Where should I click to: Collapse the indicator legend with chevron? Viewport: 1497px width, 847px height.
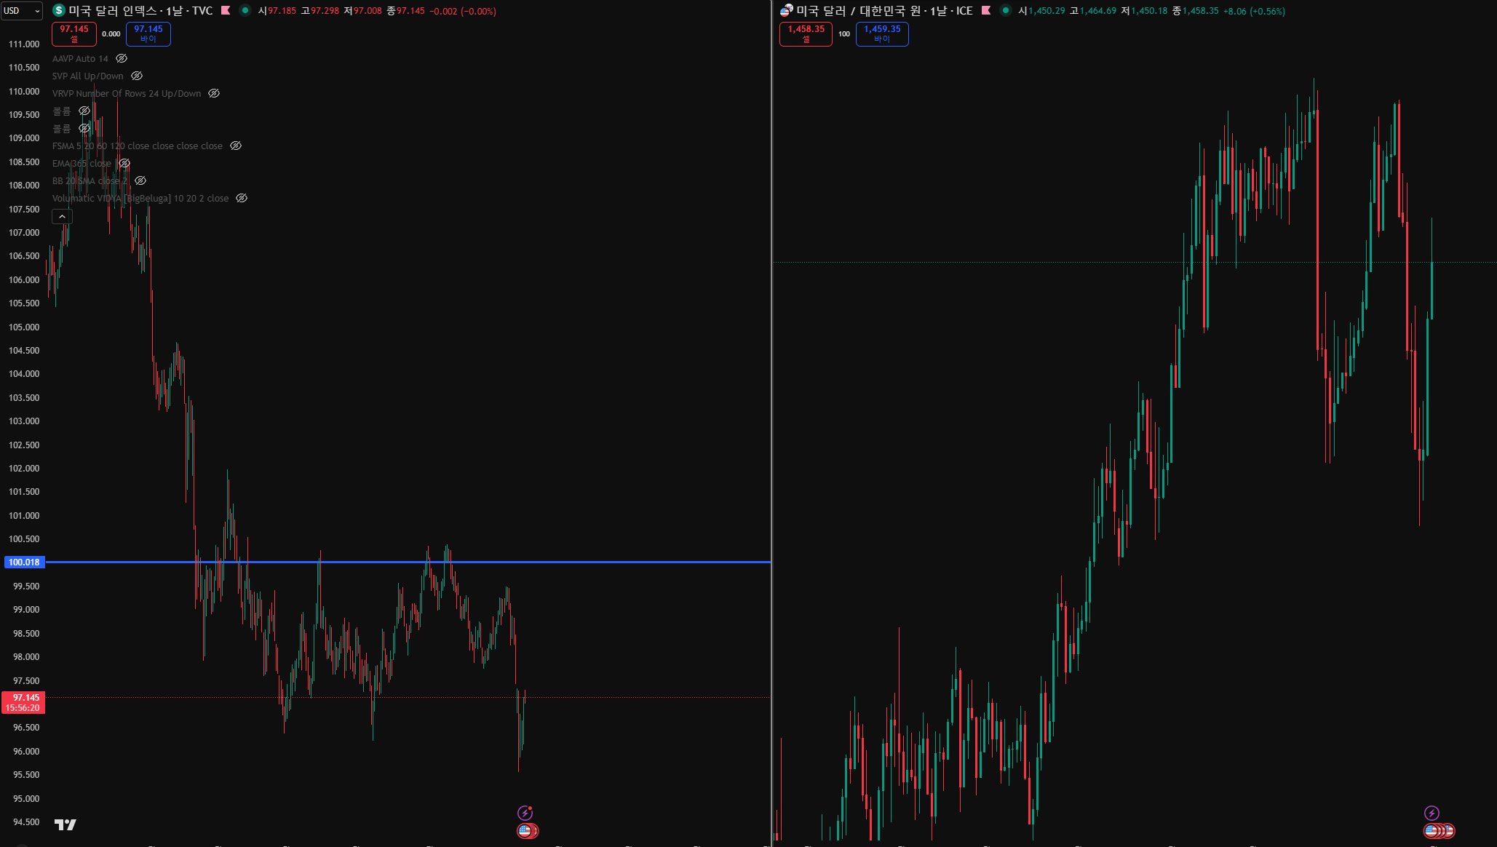(x=62, y=216)
